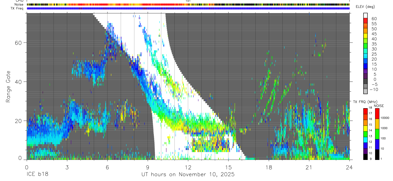Click the '24' tick on the UT hours axis
The height and width of the screenshot is (181, 393).
tap(349, 167)
